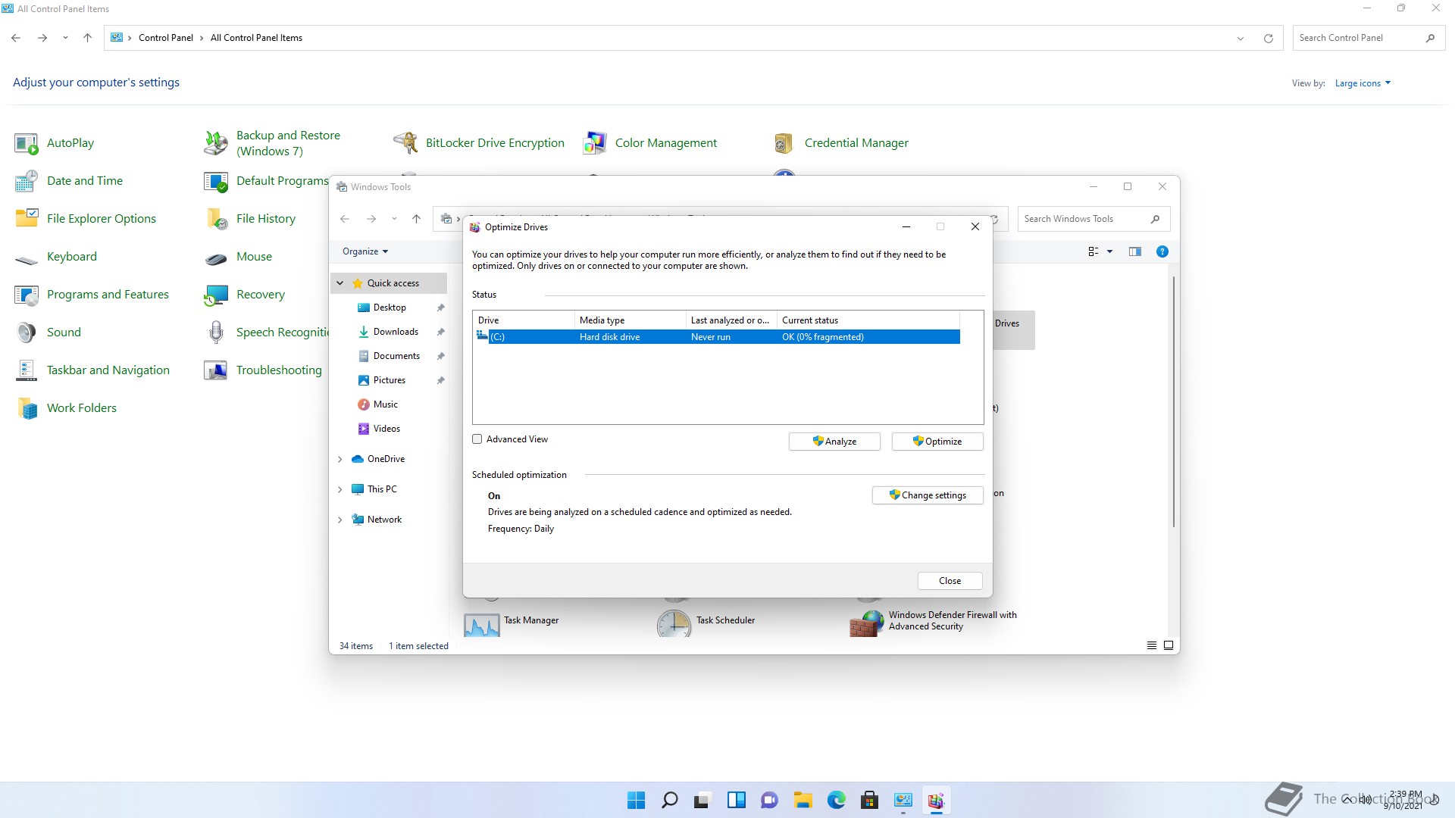Open taskbar Search
Viewport: 1455px width, 818px height.
click(669, 800)
